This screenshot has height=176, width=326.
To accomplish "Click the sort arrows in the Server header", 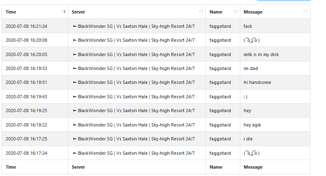I will [201, 11].
